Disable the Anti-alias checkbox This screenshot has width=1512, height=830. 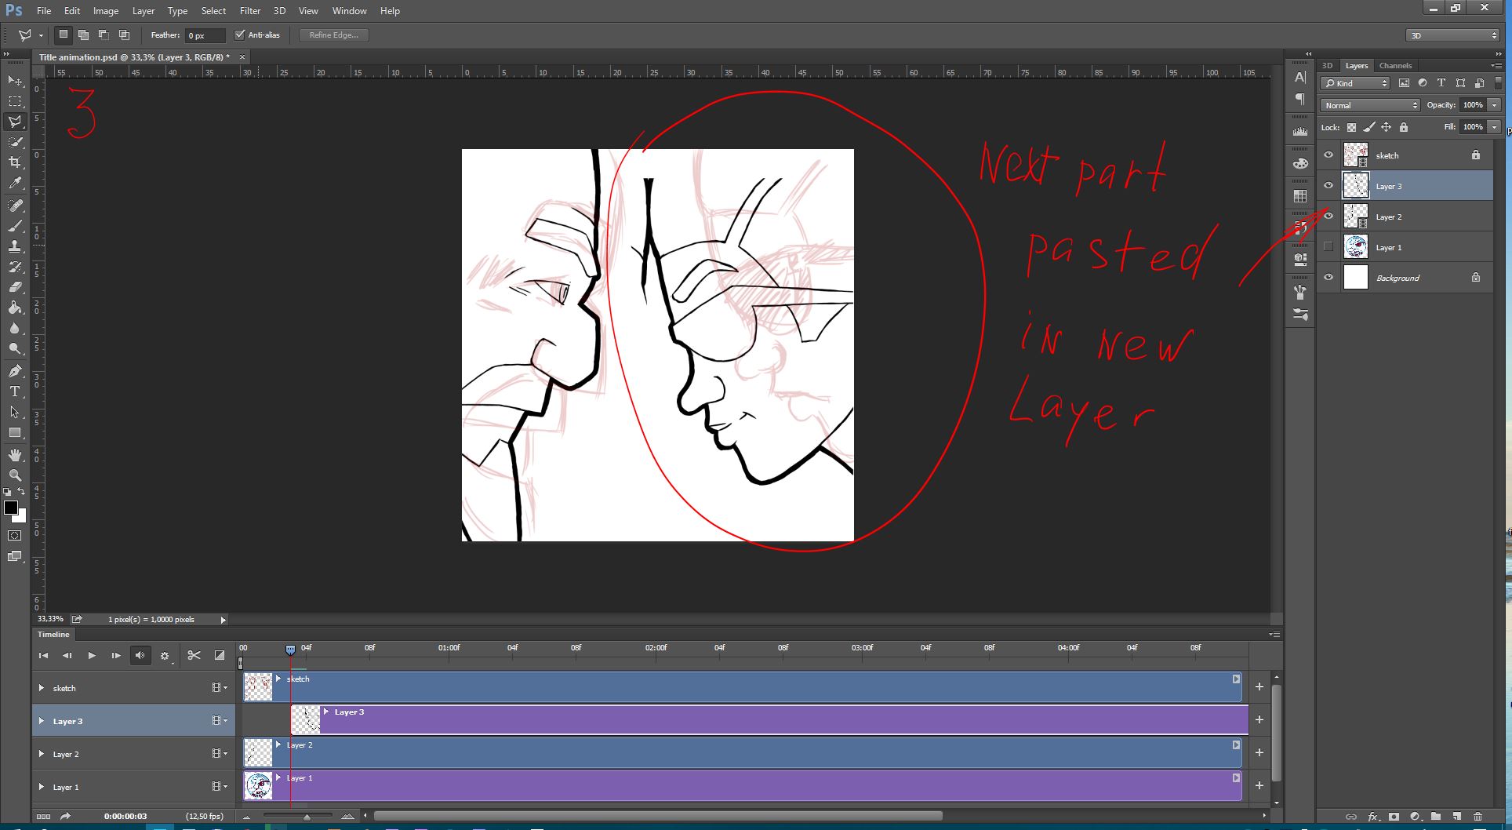pyautogui.click(x=240, y=35)
